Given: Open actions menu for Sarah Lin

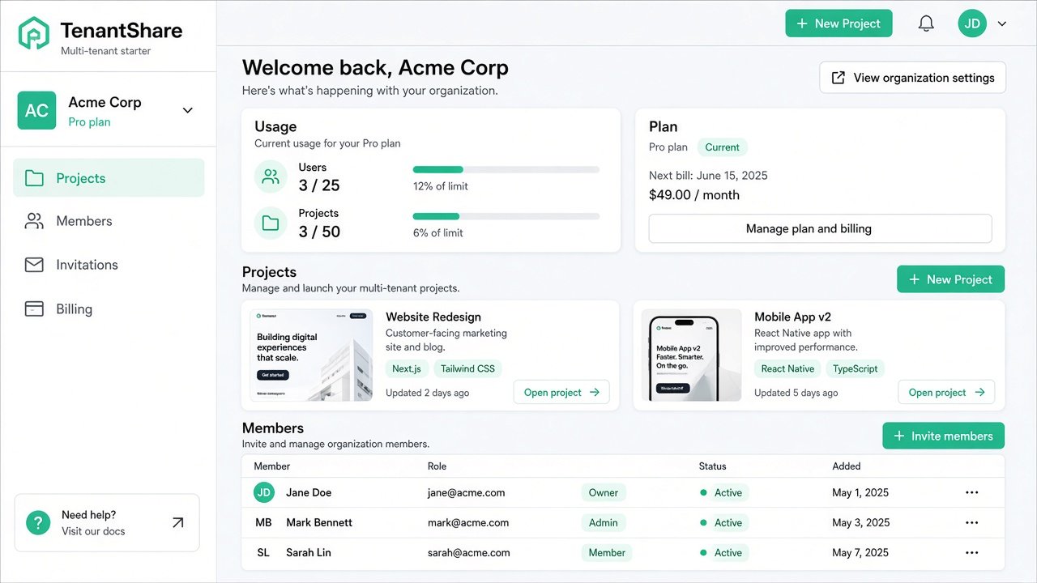Looking at the screenshot, I should pyautogui.click(x=972, y=552).
